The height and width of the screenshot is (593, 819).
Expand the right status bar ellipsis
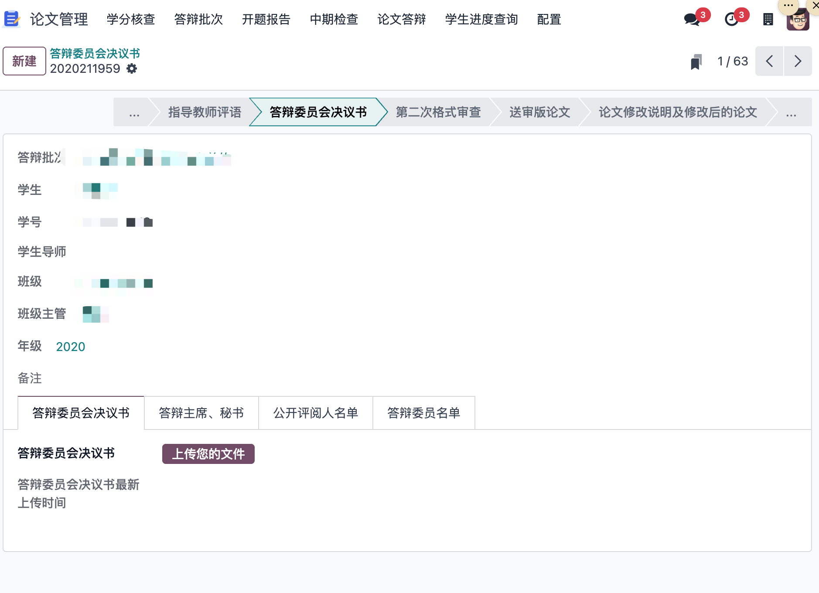tap(791, 113)
